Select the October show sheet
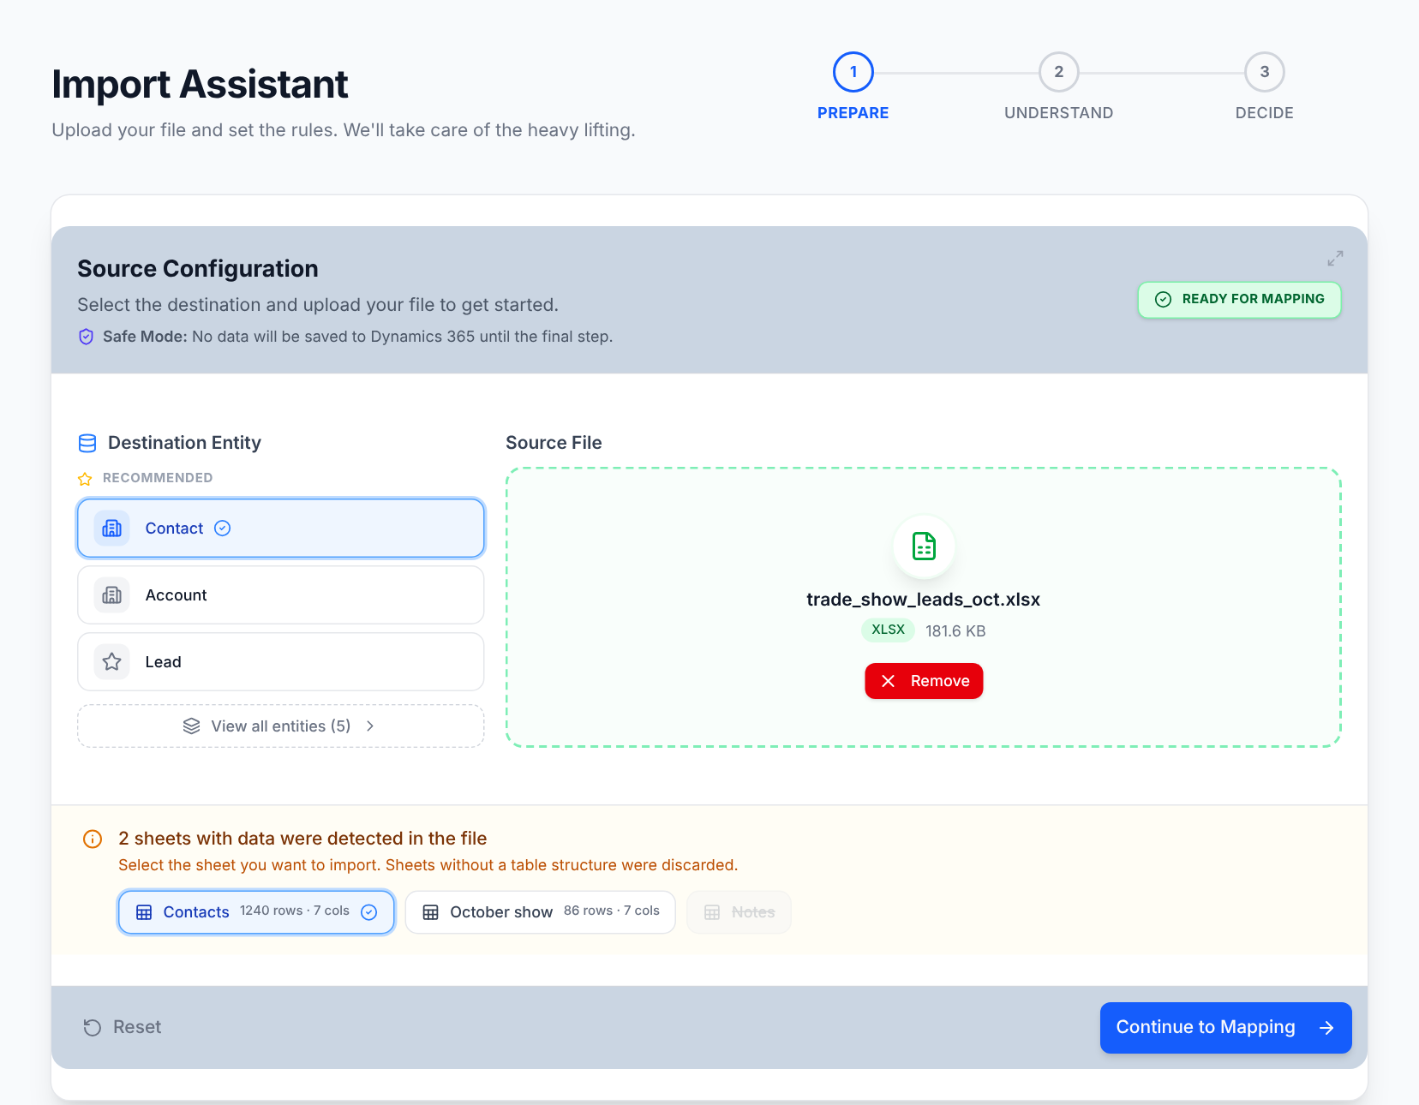The image size is (1419, 1105). click(x=541, y=912)
